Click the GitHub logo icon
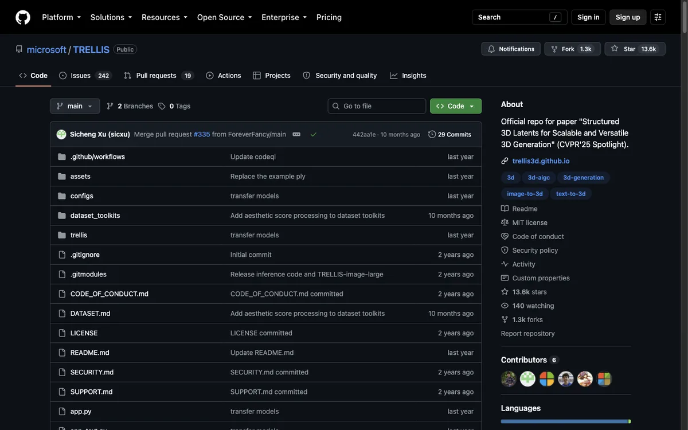Viewport: 688px width, 430px height. pyautogui.click(x=23, y=17)
